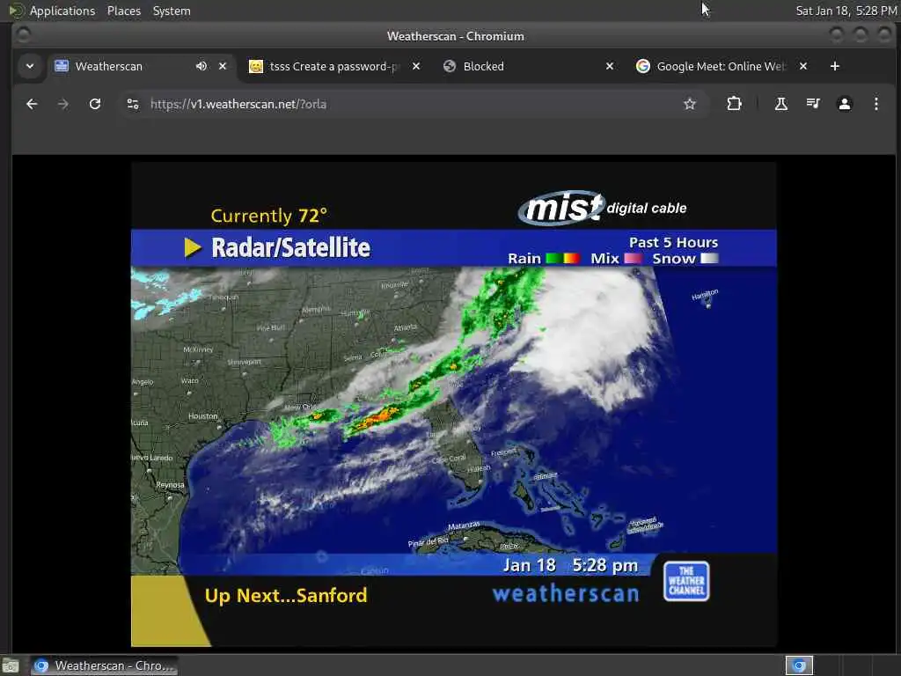Viewport: 901px width, 676px height.
Task: Click the Up Next...Sanford text
Action: coord(286,596)
